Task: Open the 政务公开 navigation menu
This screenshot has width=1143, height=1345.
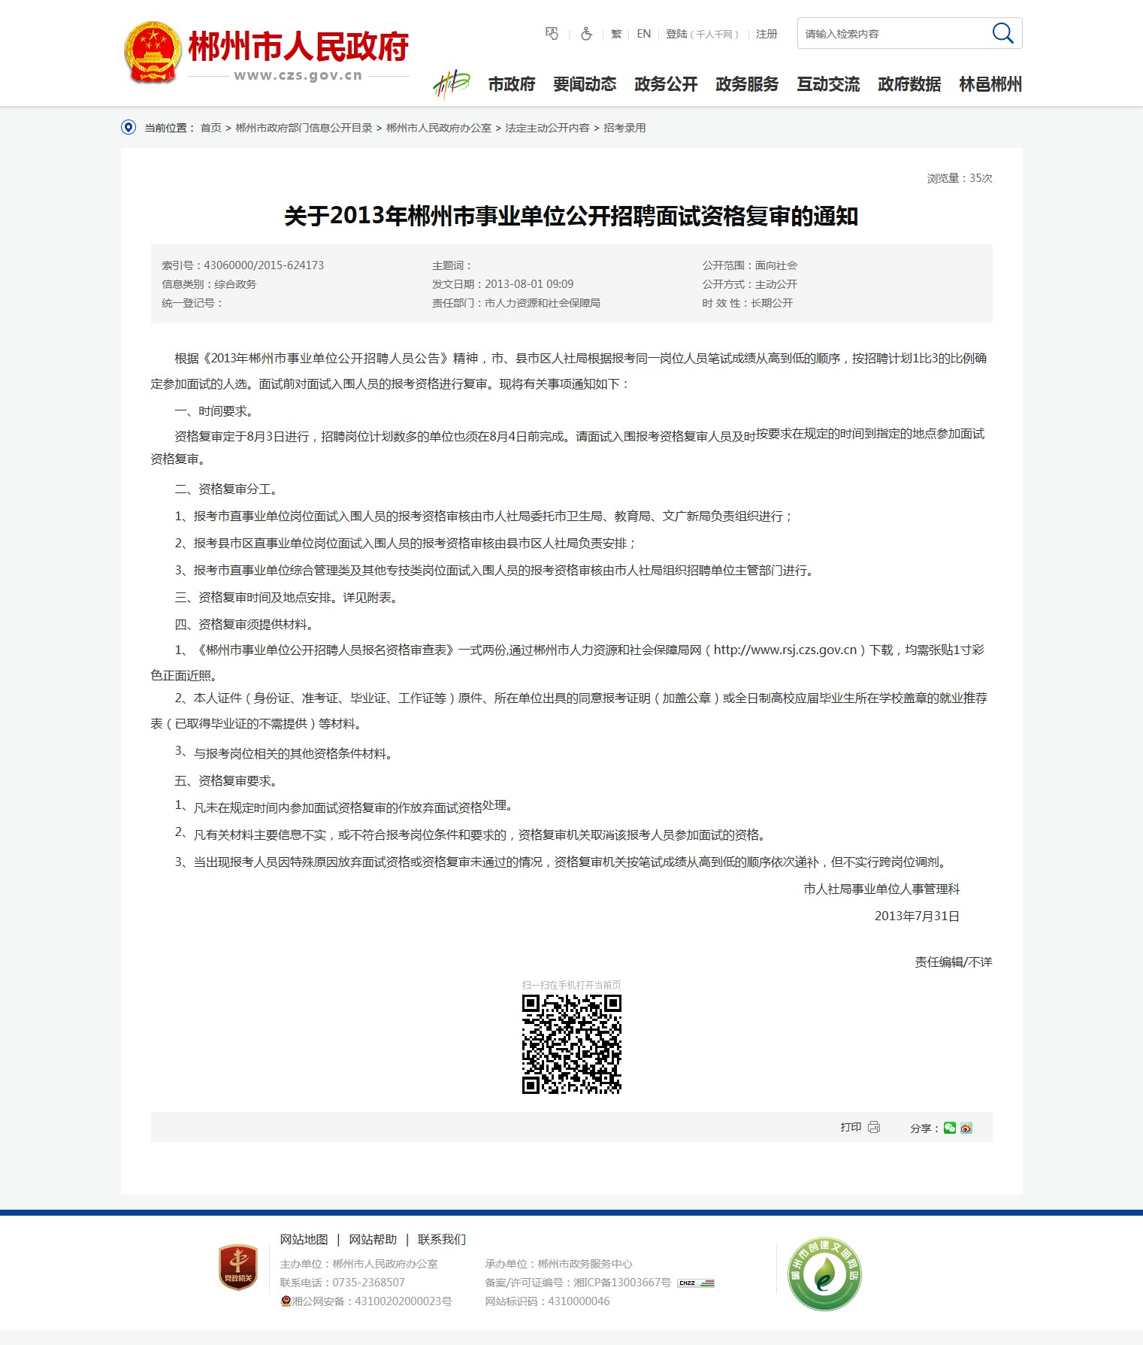Action: 666,84
